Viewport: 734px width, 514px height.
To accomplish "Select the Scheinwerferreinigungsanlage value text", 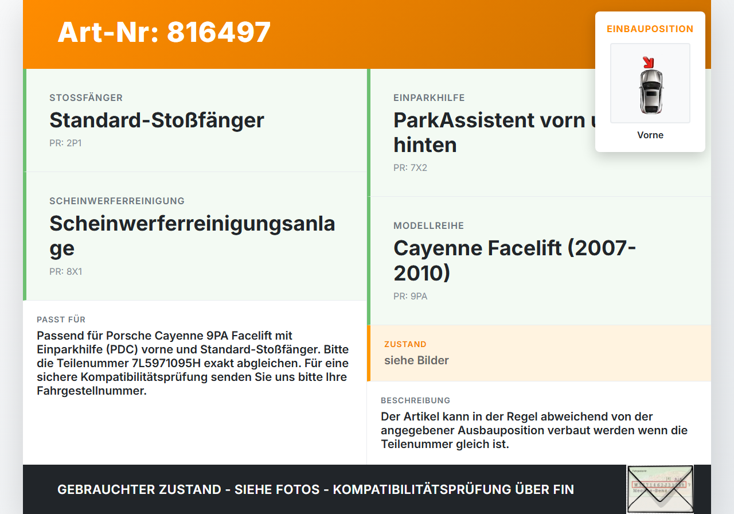I will [192, 236].
